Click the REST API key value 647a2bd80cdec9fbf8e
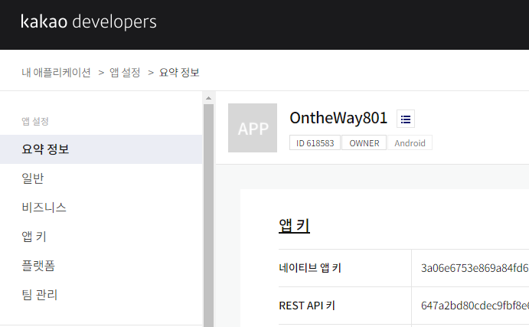This screenshot has width=529, height=327. pyautogui.click(x=475, y=306)
